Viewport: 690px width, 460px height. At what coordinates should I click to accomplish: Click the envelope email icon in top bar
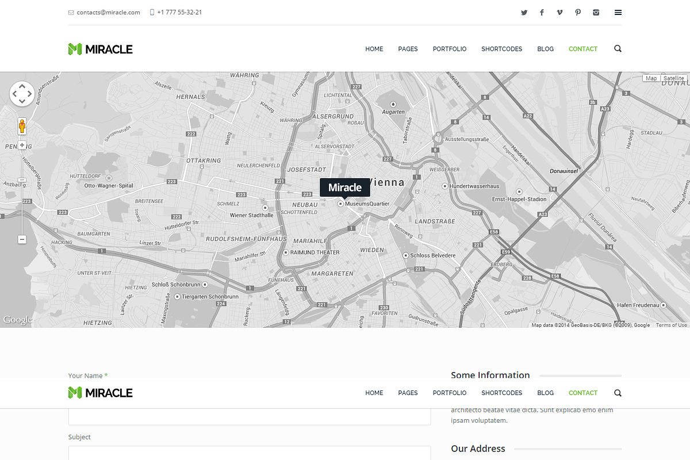(71, 13)
